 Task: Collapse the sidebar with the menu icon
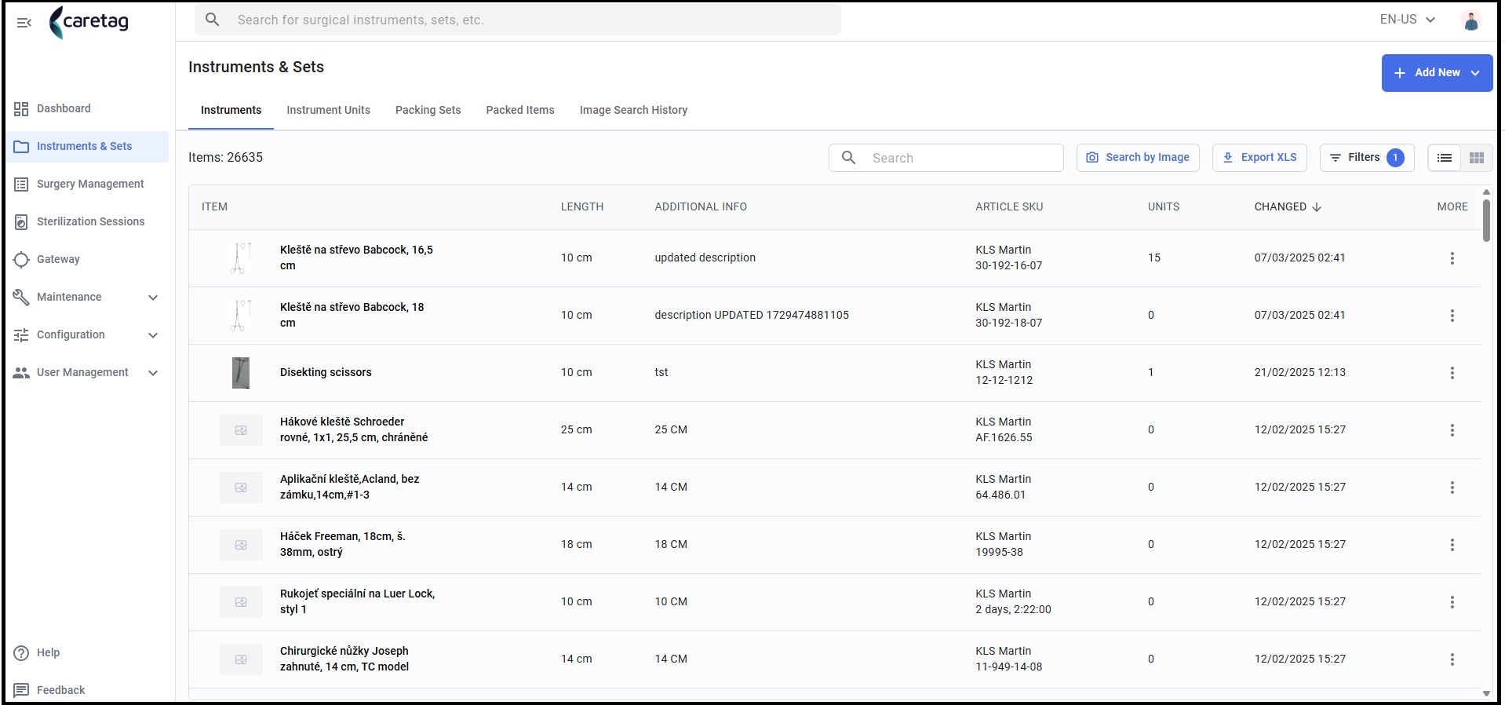tap(24, 23)
